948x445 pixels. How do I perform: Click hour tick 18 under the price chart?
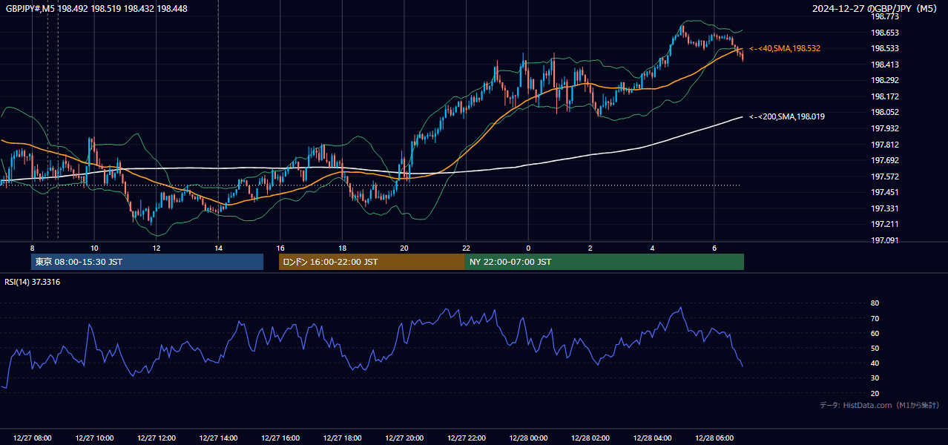coord(342,248)
